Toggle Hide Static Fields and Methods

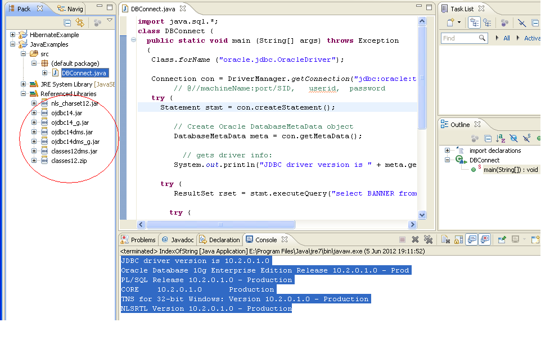526,138
